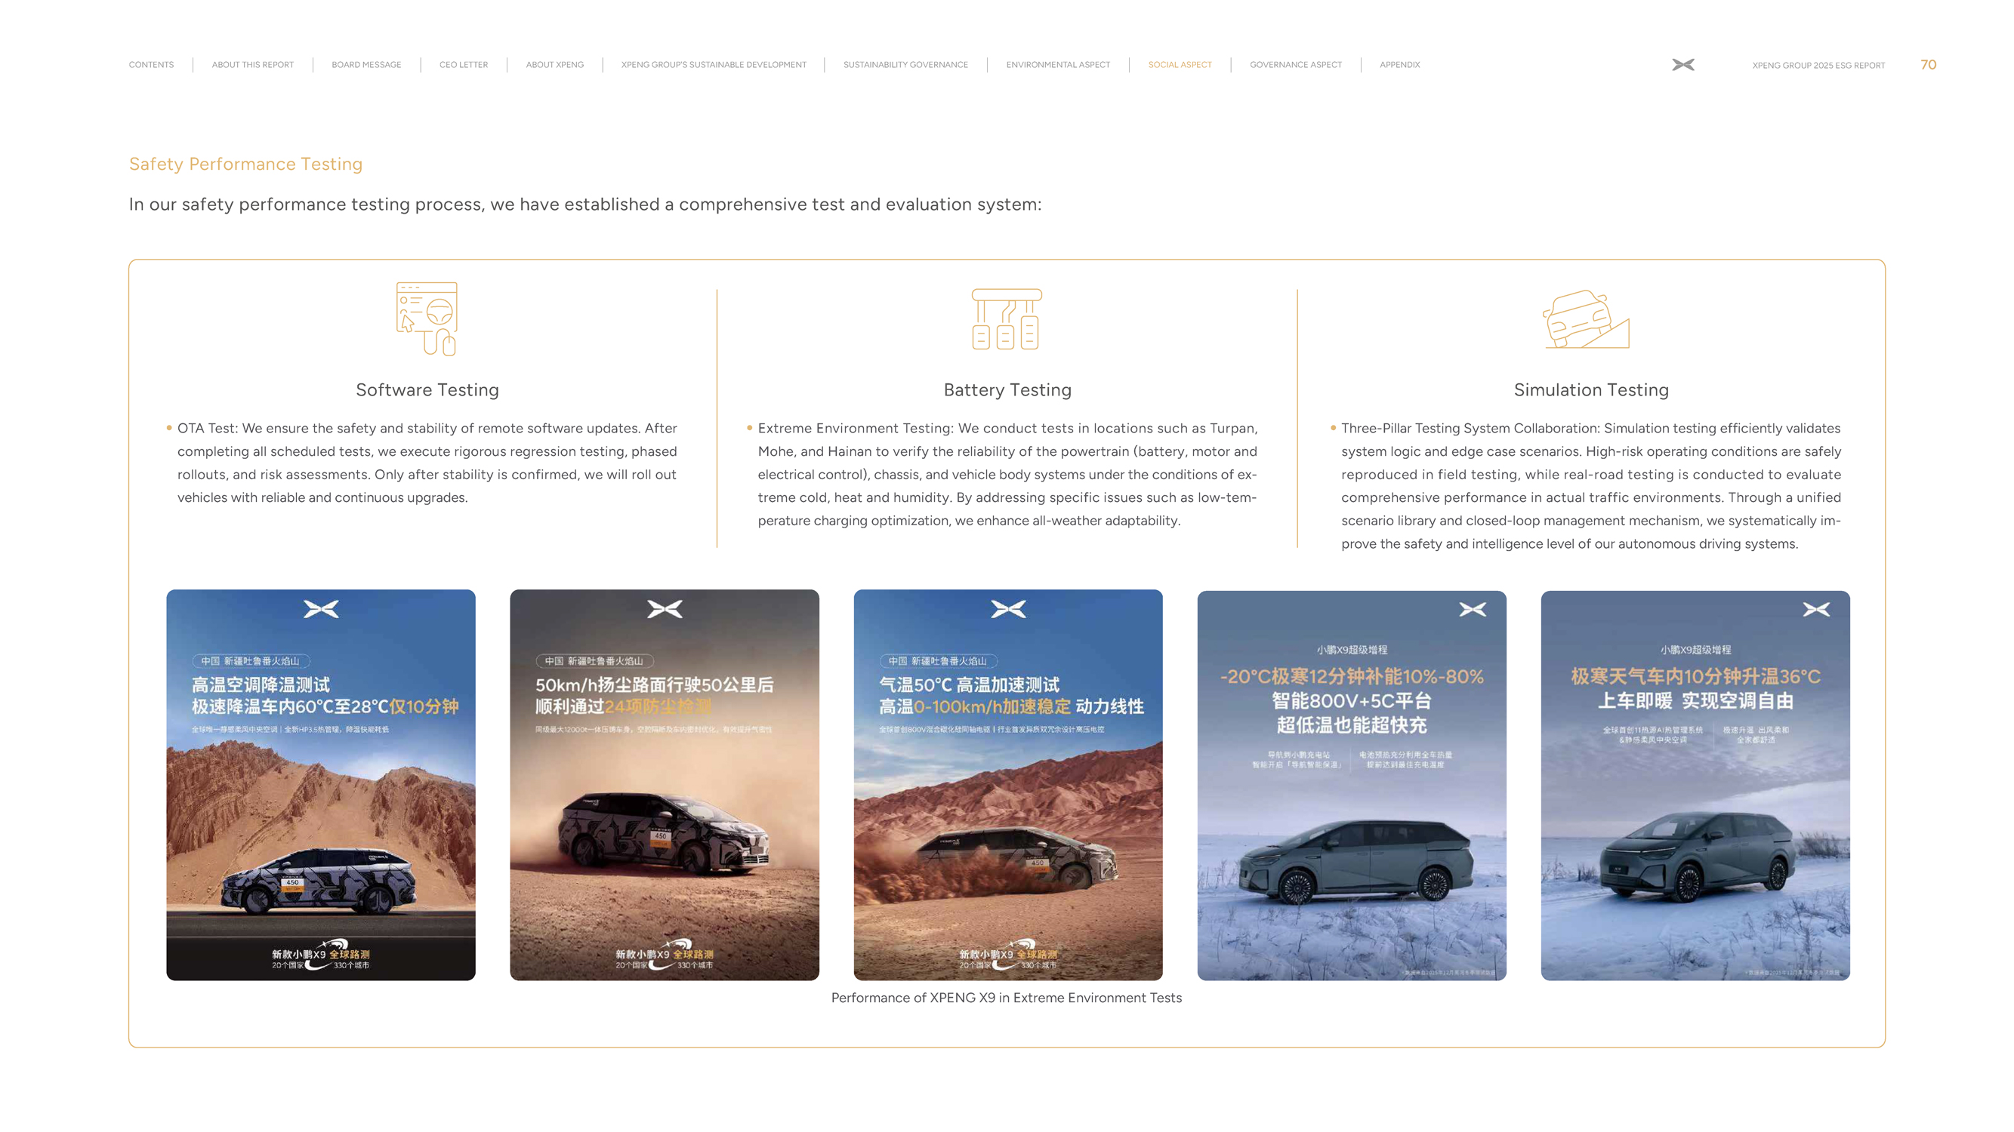The width and height of the screenshot is (2014, 1132).
Task: Open the Board Message section
Action: 366,65
